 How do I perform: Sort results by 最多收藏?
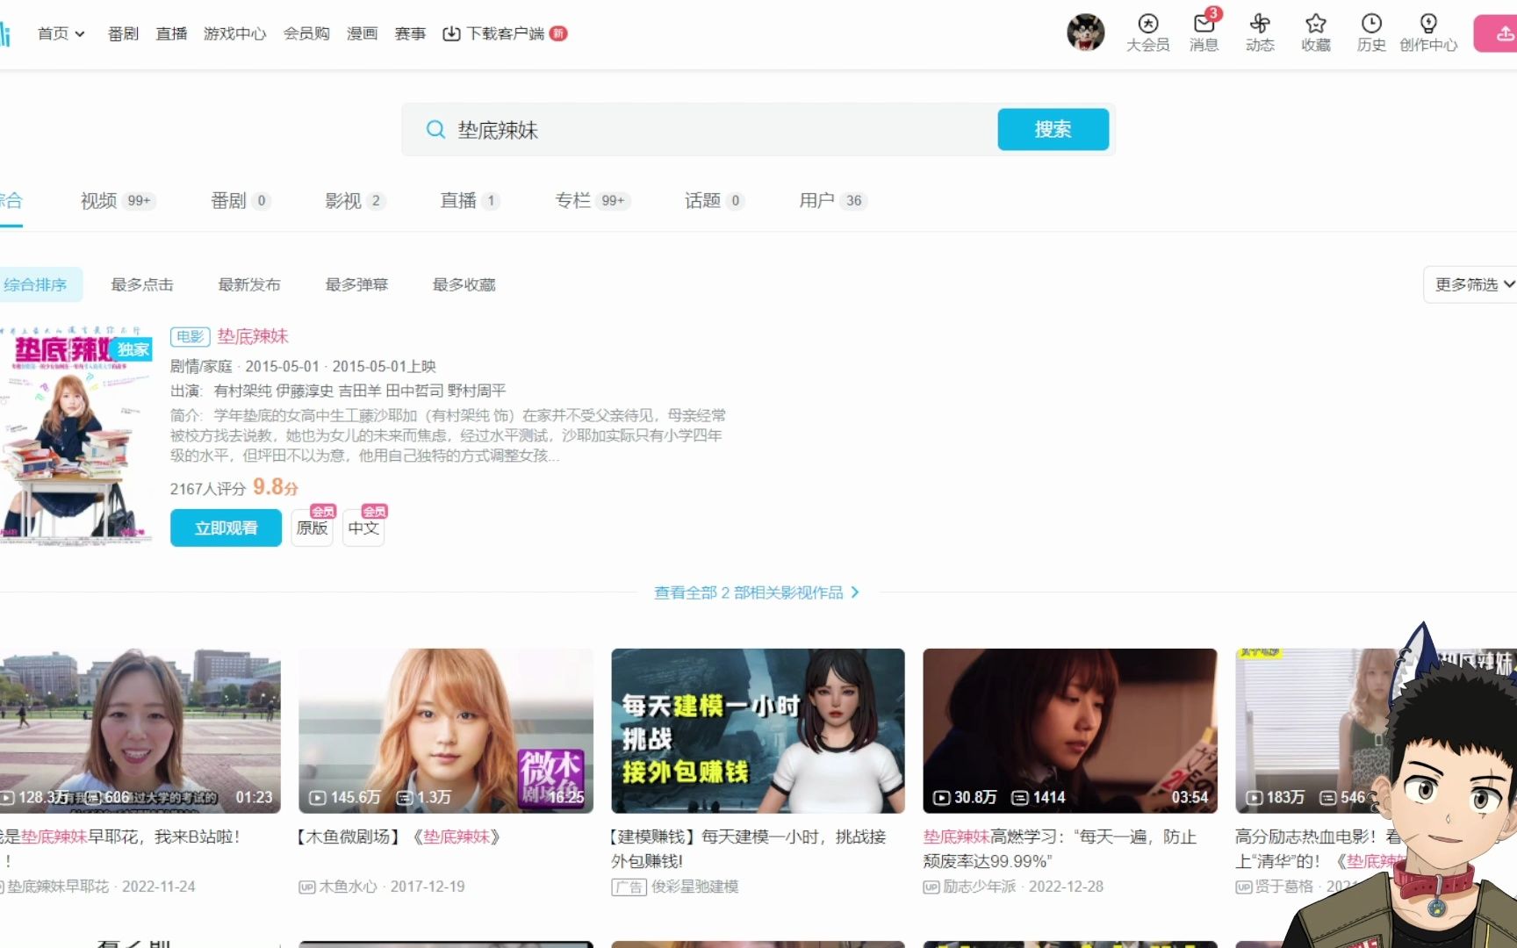pyautogui.click(x=464, y=284)
